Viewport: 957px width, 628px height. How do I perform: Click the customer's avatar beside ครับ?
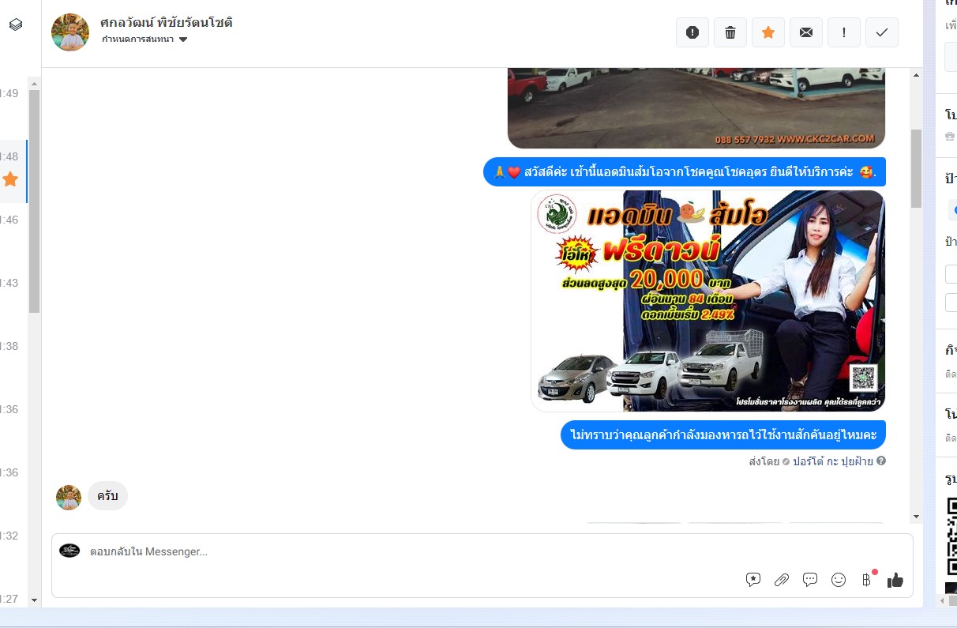69,498
